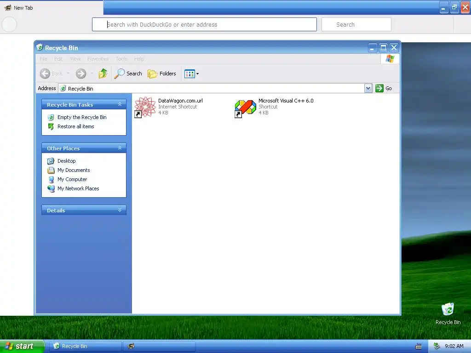Collapse the Other Places panel
Viewport: 471px width, 353px height.
click(x=120, y=148)
